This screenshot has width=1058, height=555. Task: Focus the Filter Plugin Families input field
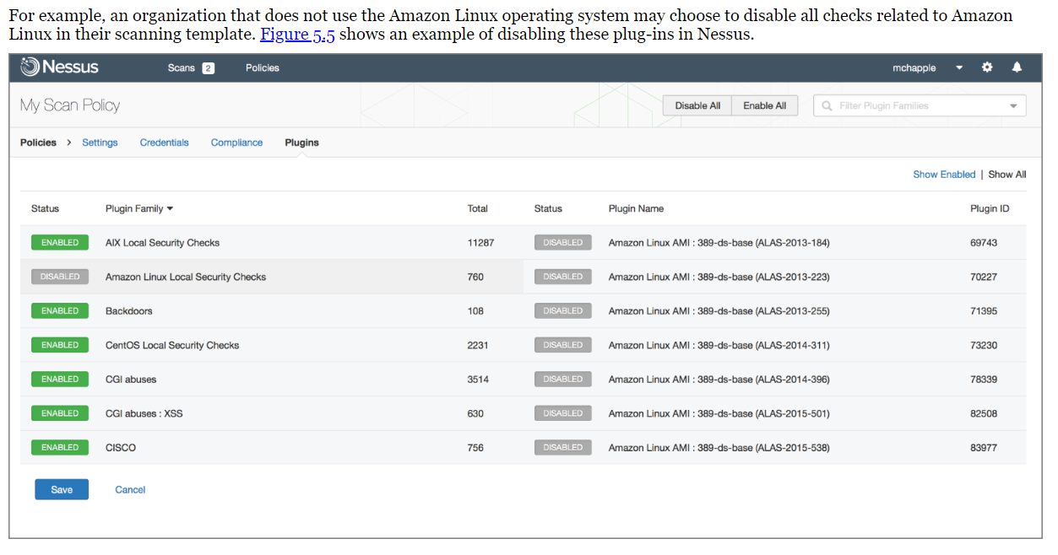pos(920,105)
